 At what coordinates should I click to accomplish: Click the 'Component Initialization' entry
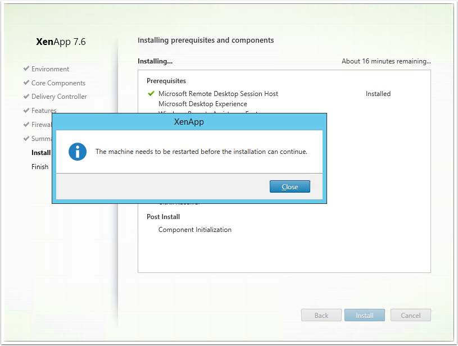click(195, 230)
